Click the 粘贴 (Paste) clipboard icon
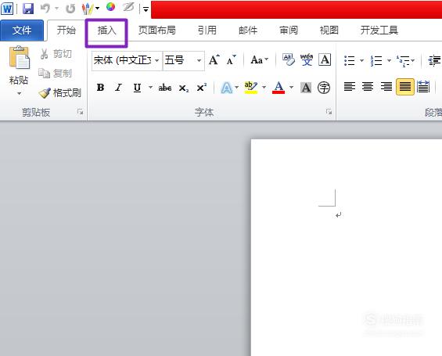Viewport: 442px width, 356px height. [x=20, y=58]
